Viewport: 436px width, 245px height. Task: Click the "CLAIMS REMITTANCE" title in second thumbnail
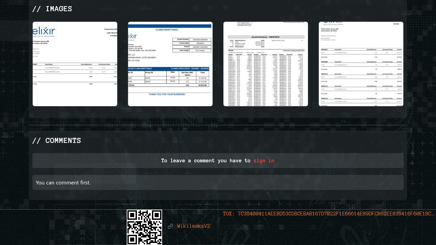pos(170,30)
